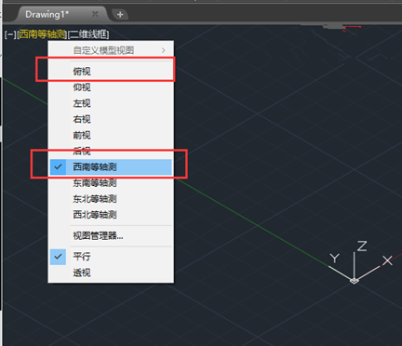Switch to 右视 right view
Viewport: 402px width, 346px height.
click(111, 119)
